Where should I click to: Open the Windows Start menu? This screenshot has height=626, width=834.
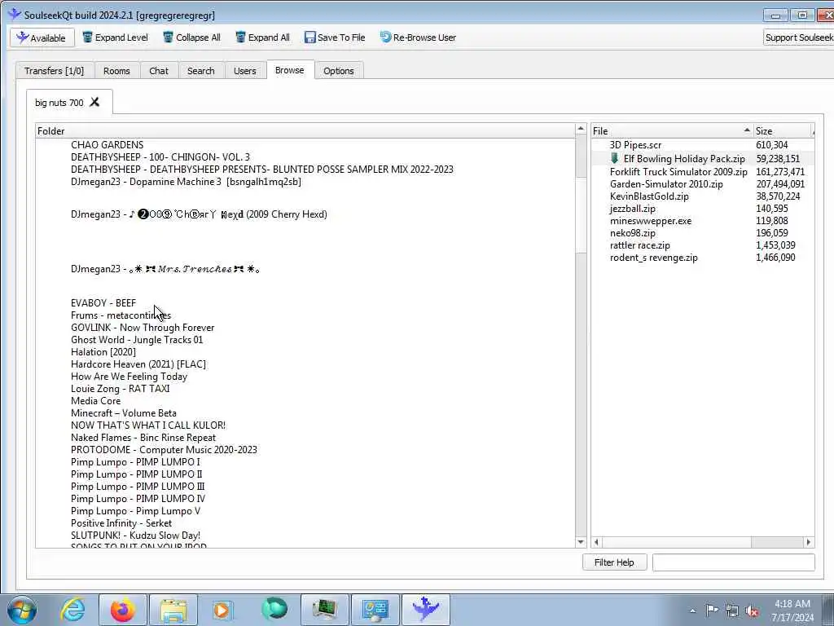tap(22, 610)
